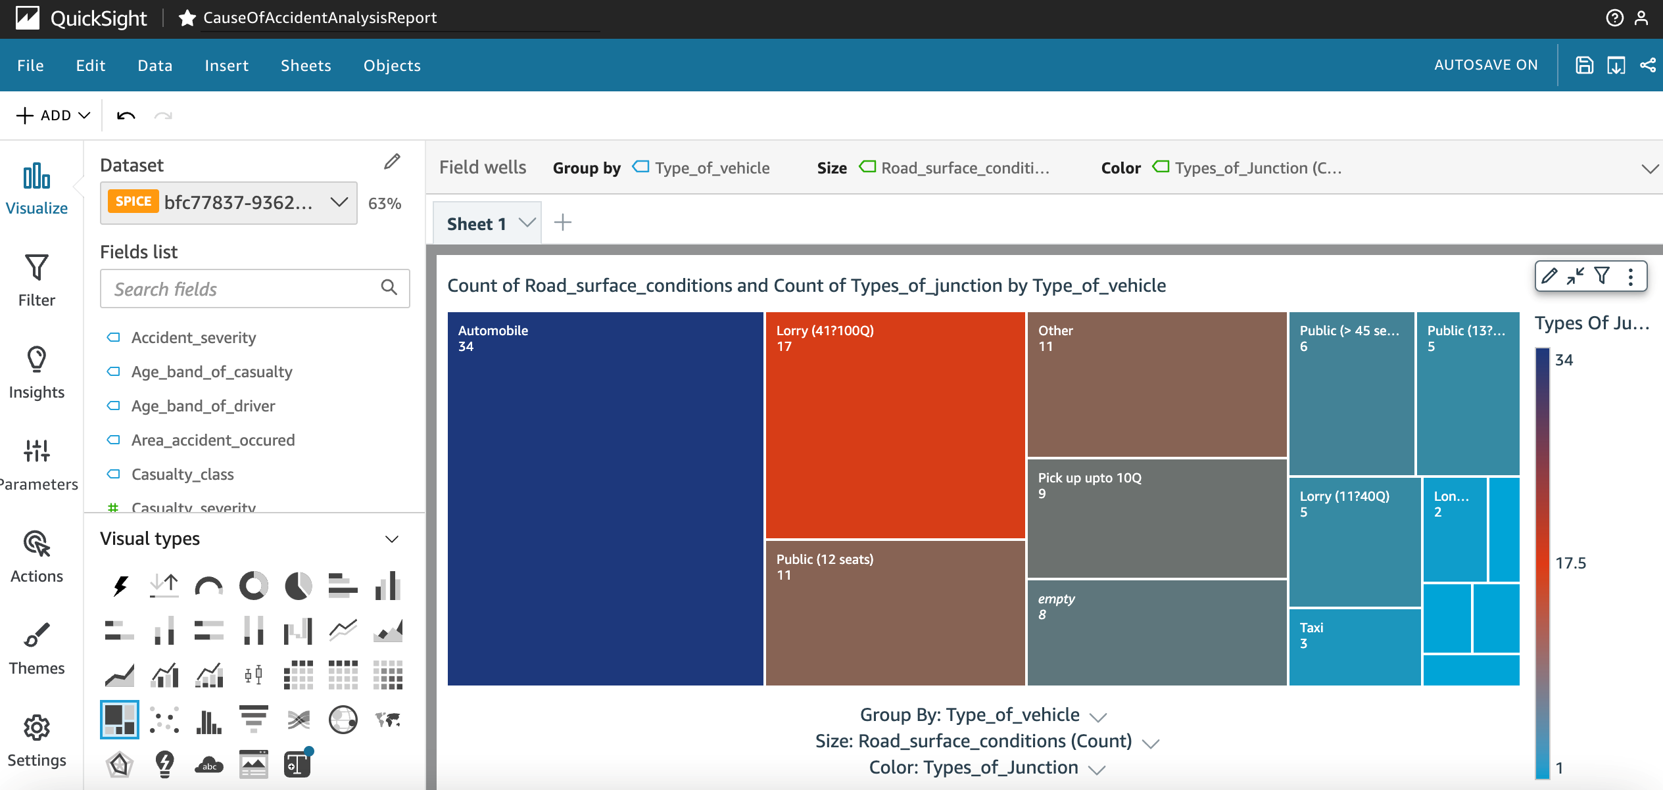
Task: Select the word cloud visual type
Action: click(209, 764)
